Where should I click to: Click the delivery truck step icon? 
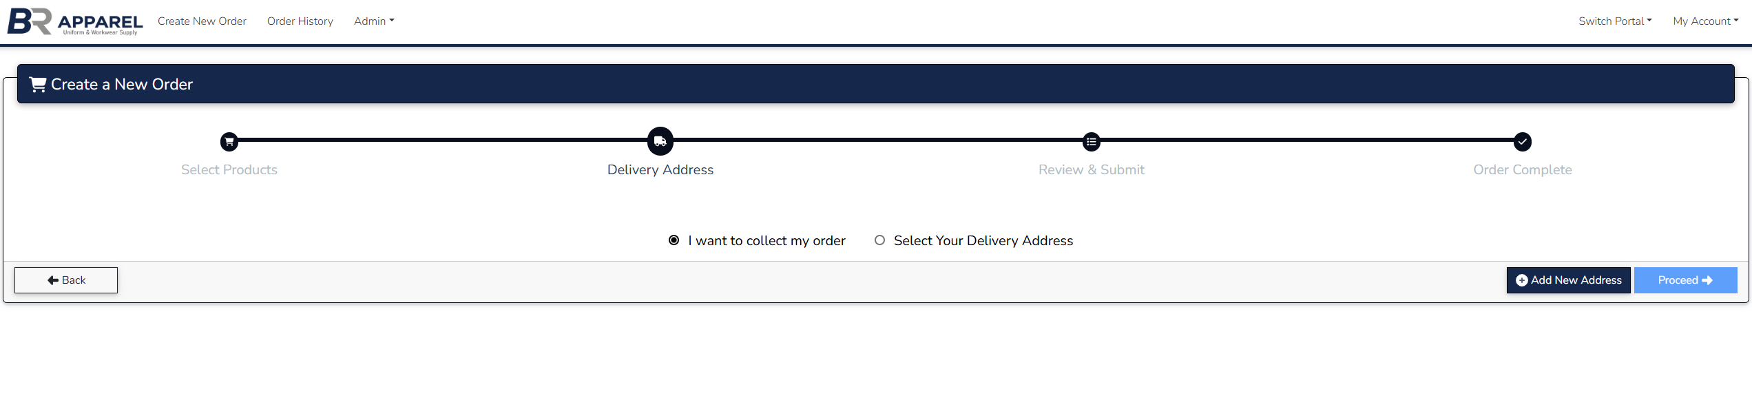click(660, 141)
